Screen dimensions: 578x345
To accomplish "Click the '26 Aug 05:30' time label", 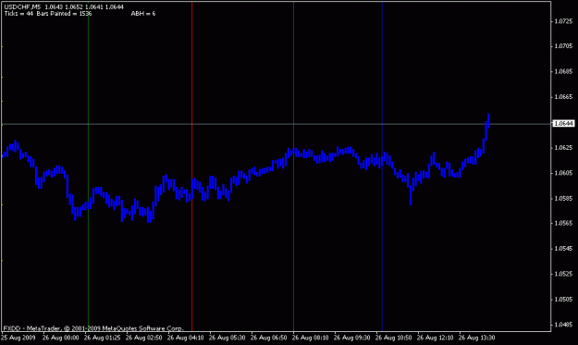I will pyautogui.click(x=228, y=338).
